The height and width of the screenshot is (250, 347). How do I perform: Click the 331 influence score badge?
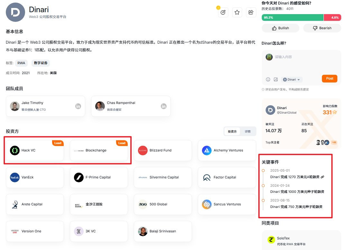[x=330, y=112]
